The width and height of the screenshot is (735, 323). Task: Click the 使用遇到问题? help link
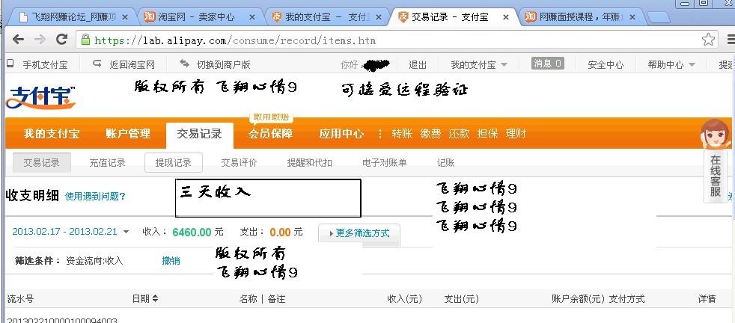[95, 197]
